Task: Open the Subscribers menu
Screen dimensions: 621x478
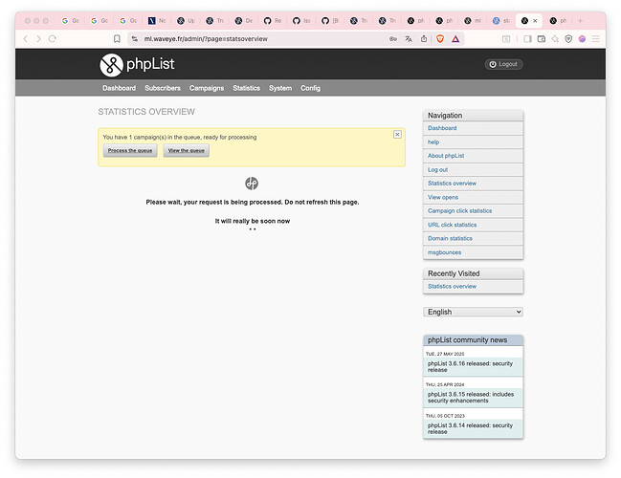Action: point(163,88)
